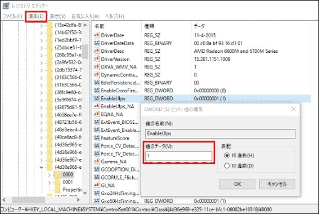Click the Gxo50HzTiming... value icon
The image size is (319, 214).
coord(97,201)
